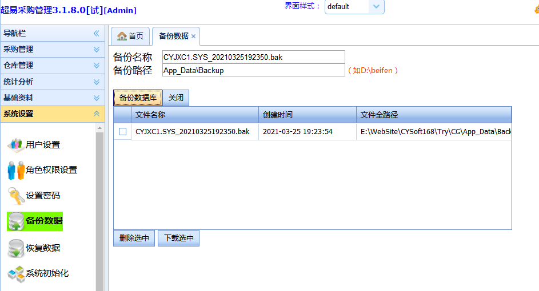Screen dimensions: 539x291
Task: Click the 备份路径 input field
Action: 253,70
